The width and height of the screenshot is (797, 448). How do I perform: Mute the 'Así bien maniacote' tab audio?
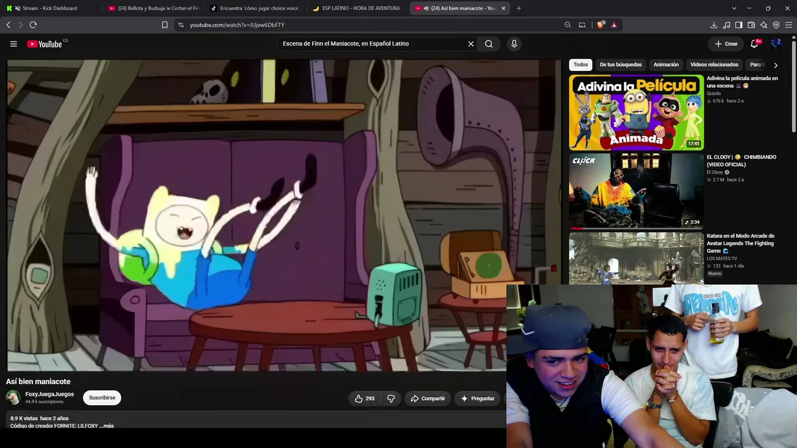(x=426, y=8)
